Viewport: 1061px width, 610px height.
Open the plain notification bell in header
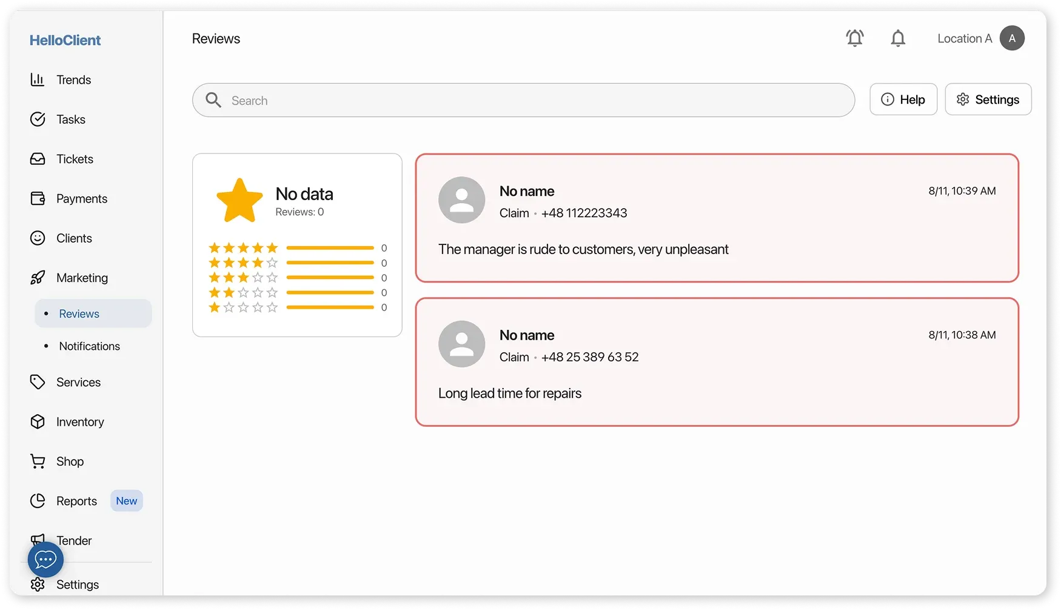[898, 38]
